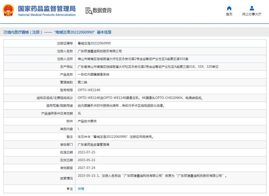Screen dimensions: 269x196
Task: Open the 详情 link
Action: click(81, 189)
